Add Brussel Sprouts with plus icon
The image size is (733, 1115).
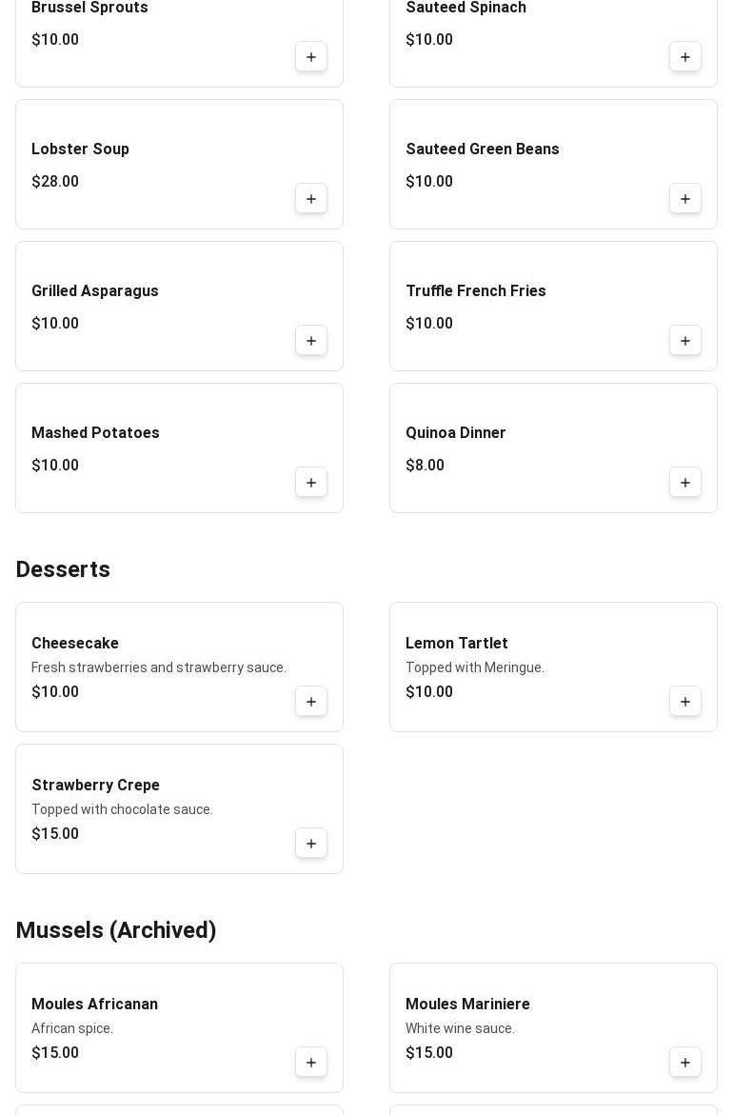point(311,57)
